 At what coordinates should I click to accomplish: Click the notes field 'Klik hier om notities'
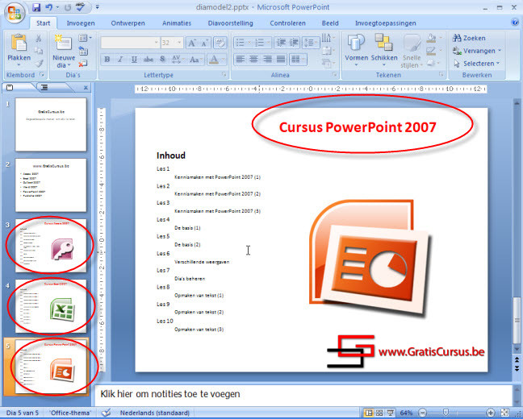[x=303, y=394]
